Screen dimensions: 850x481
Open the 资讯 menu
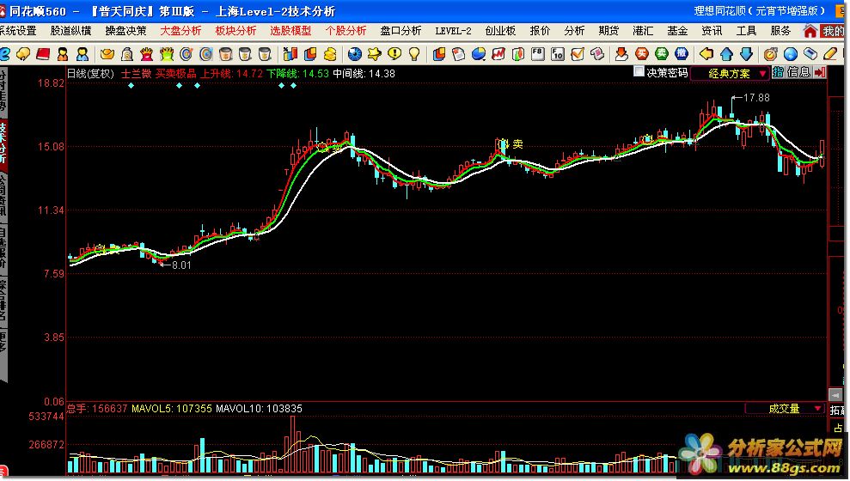712,31
